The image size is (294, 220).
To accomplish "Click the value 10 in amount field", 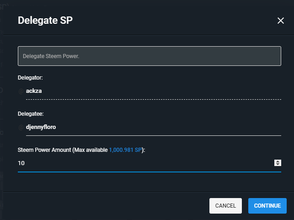I will pos(21,163).
